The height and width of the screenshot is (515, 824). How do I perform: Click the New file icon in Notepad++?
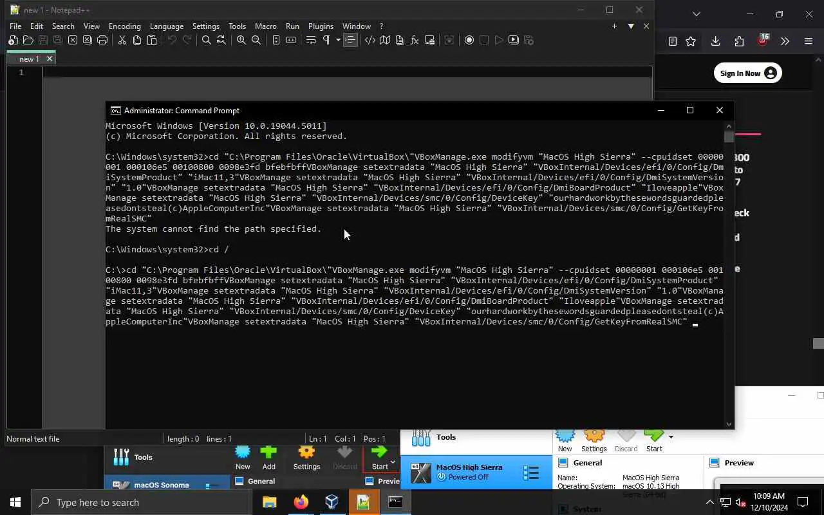[13, 40]
